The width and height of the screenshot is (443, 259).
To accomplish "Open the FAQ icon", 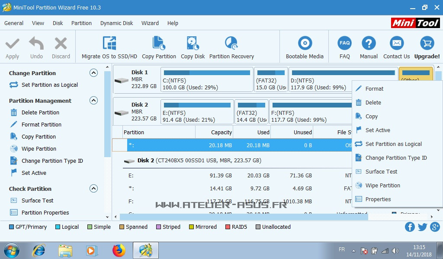I will pyautogui.click(x=345, y=43).
